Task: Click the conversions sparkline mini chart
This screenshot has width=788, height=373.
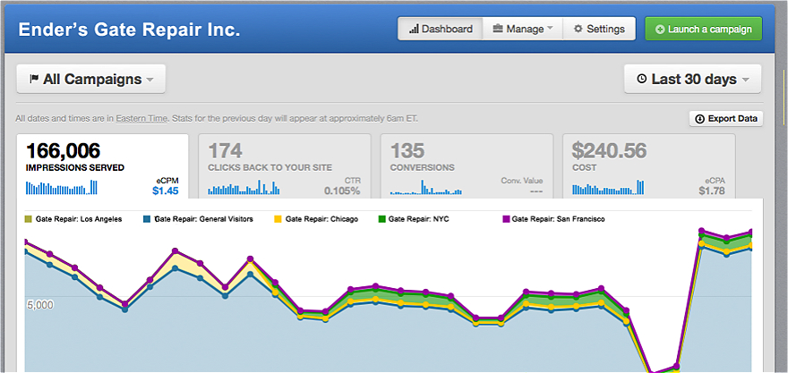Action: click(x=426, y=188)
